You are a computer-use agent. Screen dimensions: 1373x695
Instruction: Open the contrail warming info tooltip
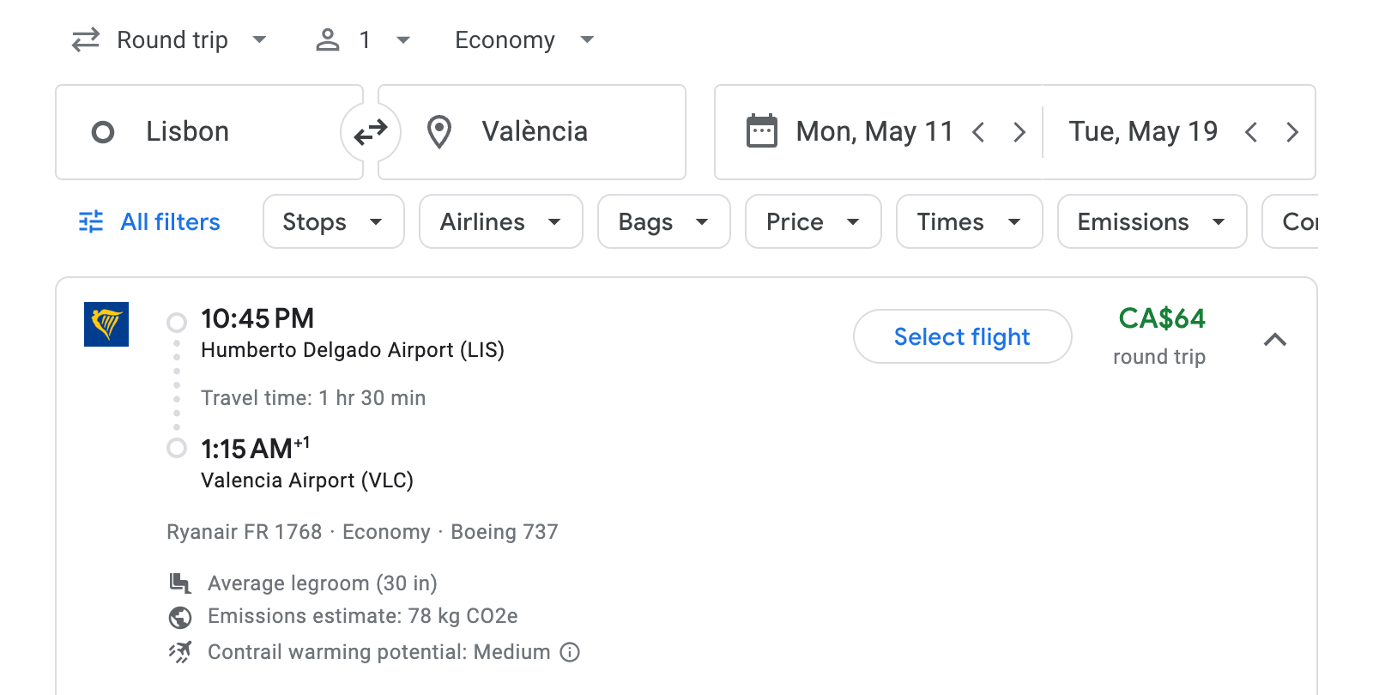(x=569, y=653)
